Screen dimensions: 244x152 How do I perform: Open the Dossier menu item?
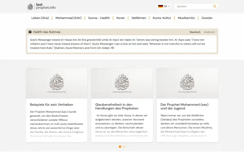(207, 18)
